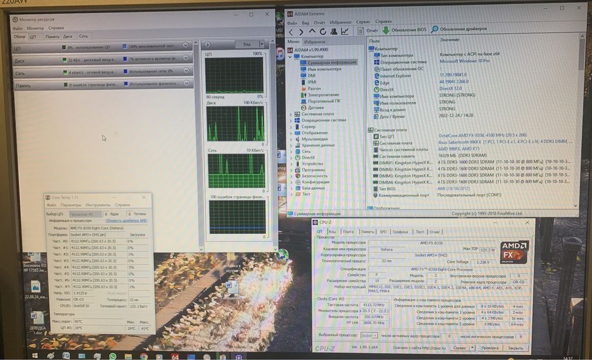Open SPD tab in CPU-Z
This screenshot has width=592, height=360.
383,232
